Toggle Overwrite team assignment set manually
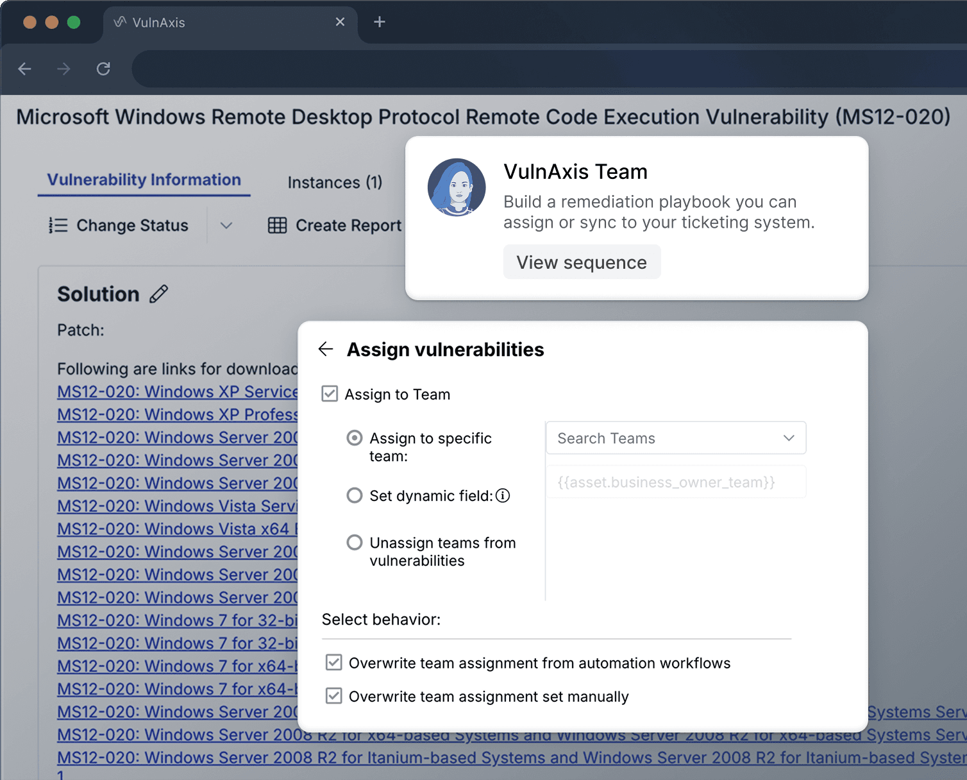The image size is (967, 780). 334,696
